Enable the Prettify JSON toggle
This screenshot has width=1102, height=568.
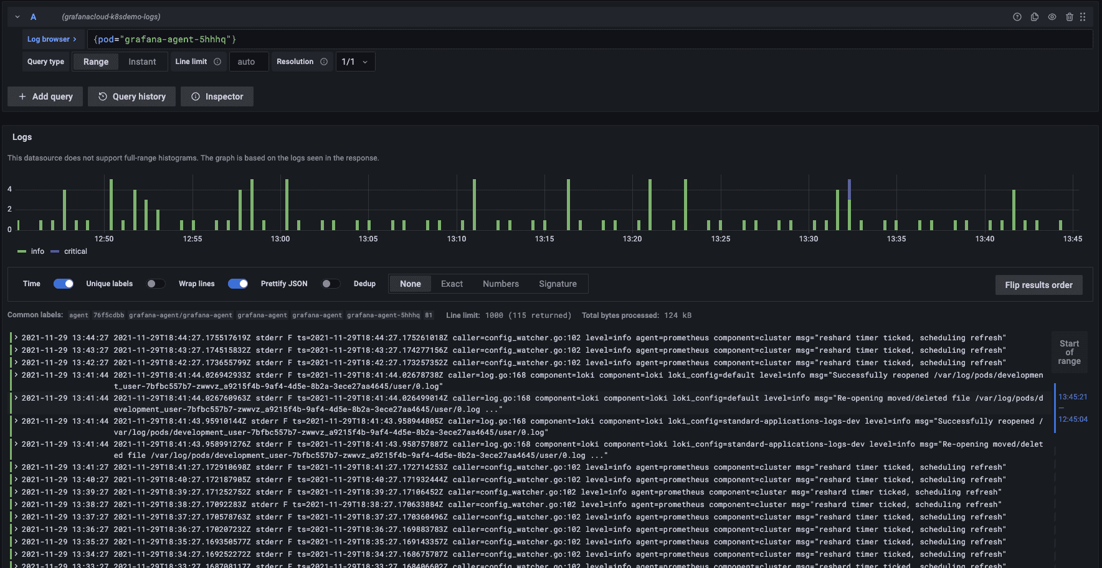tap(331, 284)
